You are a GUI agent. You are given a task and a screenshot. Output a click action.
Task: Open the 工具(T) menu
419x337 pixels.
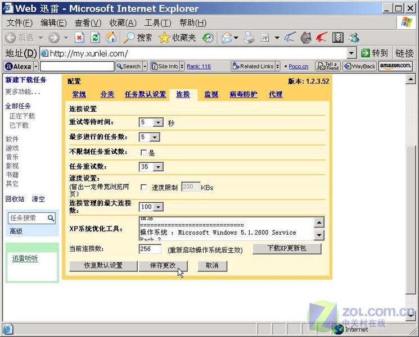[157, 23]
